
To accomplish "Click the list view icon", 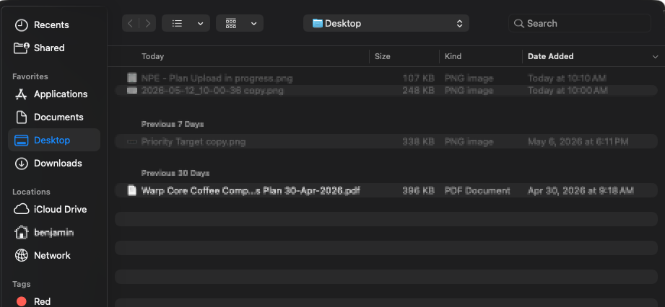I will 178,23.
